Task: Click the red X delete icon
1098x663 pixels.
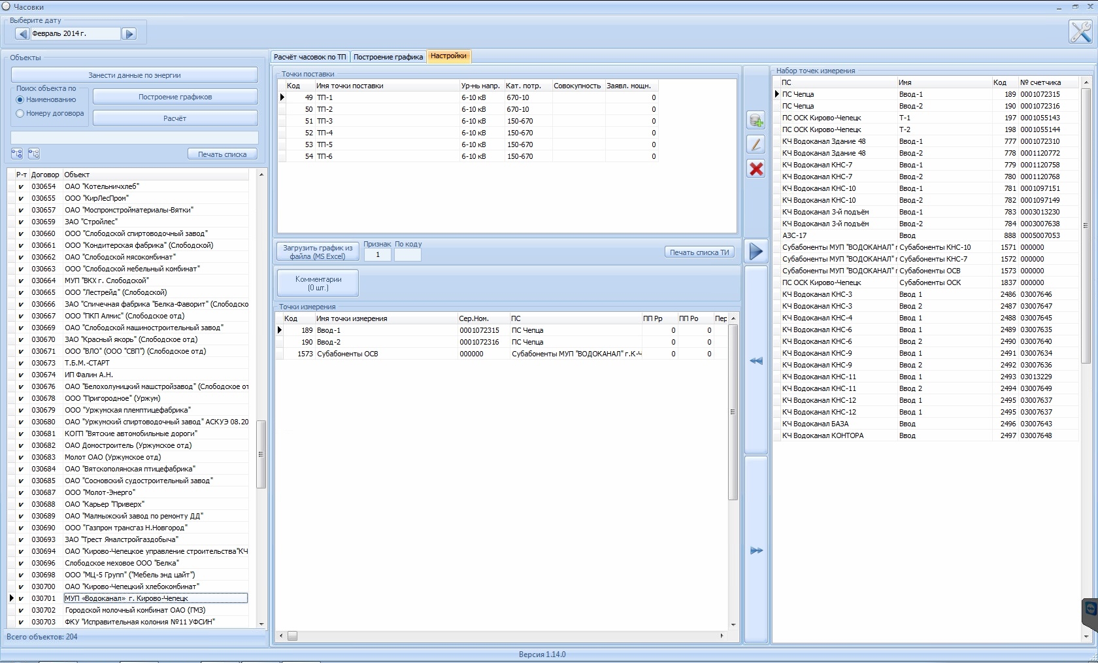Action: point(756,169)
